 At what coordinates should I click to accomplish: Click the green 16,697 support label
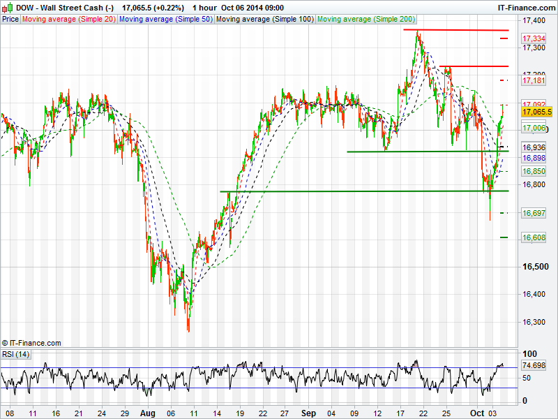point(534,213)
